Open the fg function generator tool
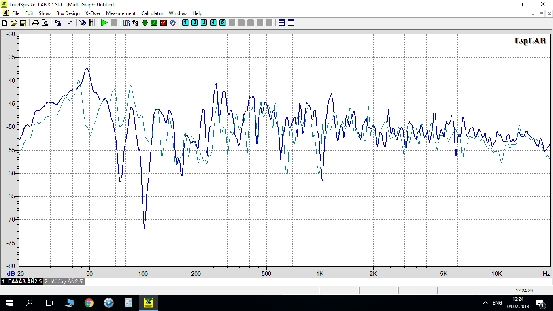This screenshot has width=553, height=311. click(135, 23)
